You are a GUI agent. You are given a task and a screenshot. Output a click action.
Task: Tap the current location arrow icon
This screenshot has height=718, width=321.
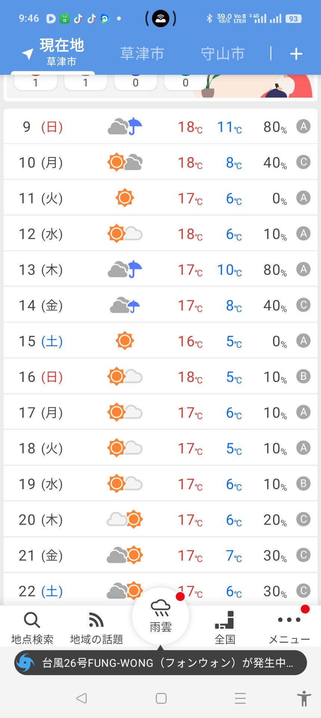click(x=28, y=54)
